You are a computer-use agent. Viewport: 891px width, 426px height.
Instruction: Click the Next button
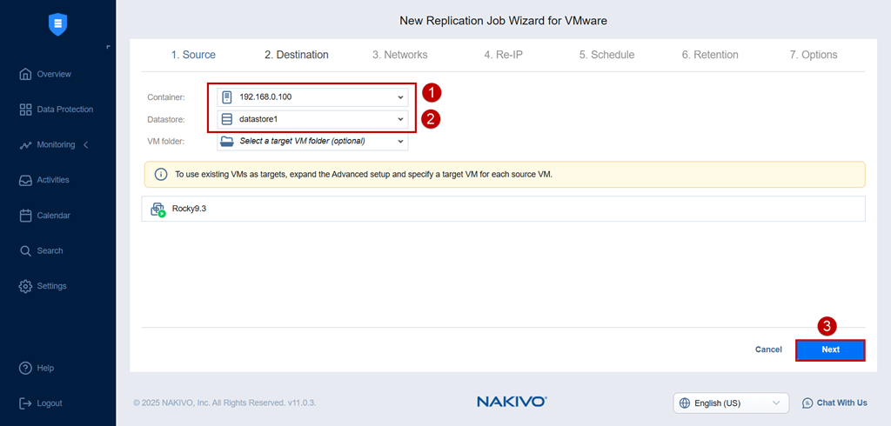(830, 349)
